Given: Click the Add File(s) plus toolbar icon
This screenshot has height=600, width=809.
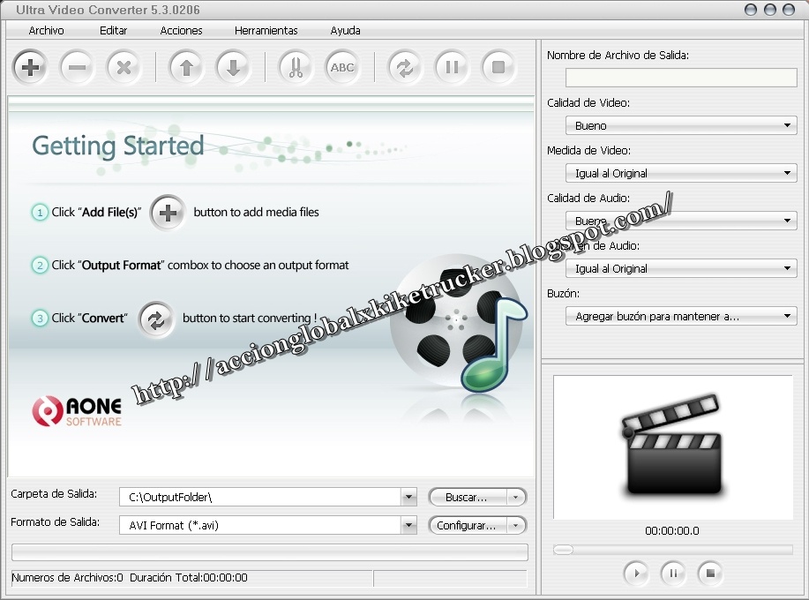Looking at the screenshot, I should (x=31, y=67).
